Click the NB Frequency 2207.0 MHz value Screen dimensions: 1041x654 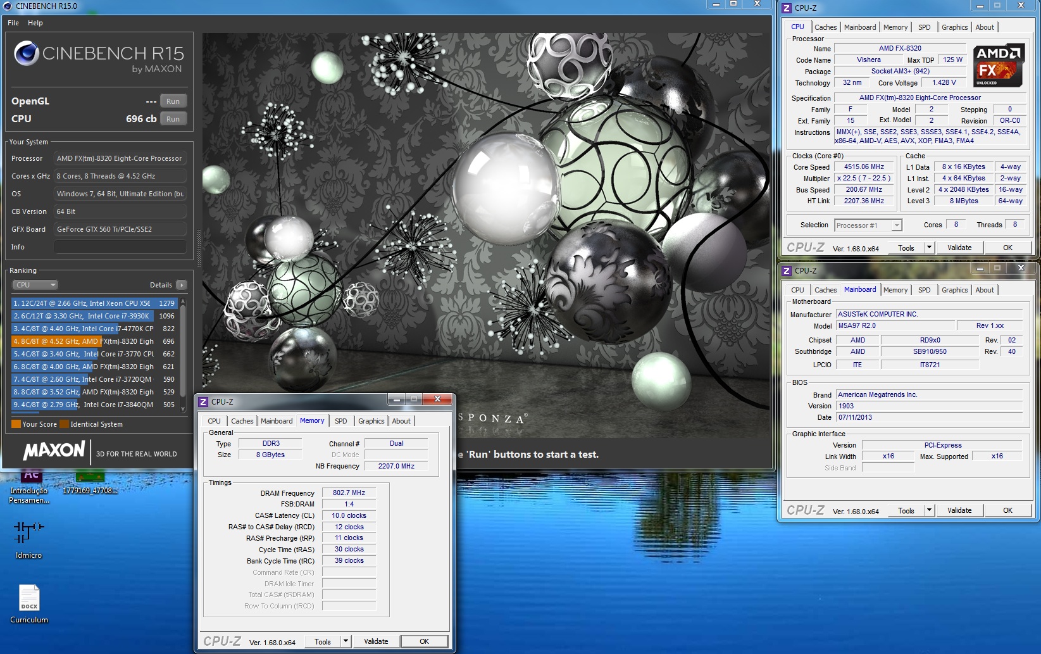396,466
